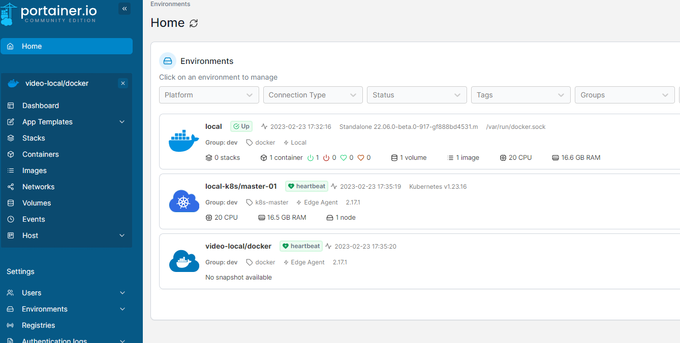
Task: Click the Portainer logo icon
Action: coord(9,14)
